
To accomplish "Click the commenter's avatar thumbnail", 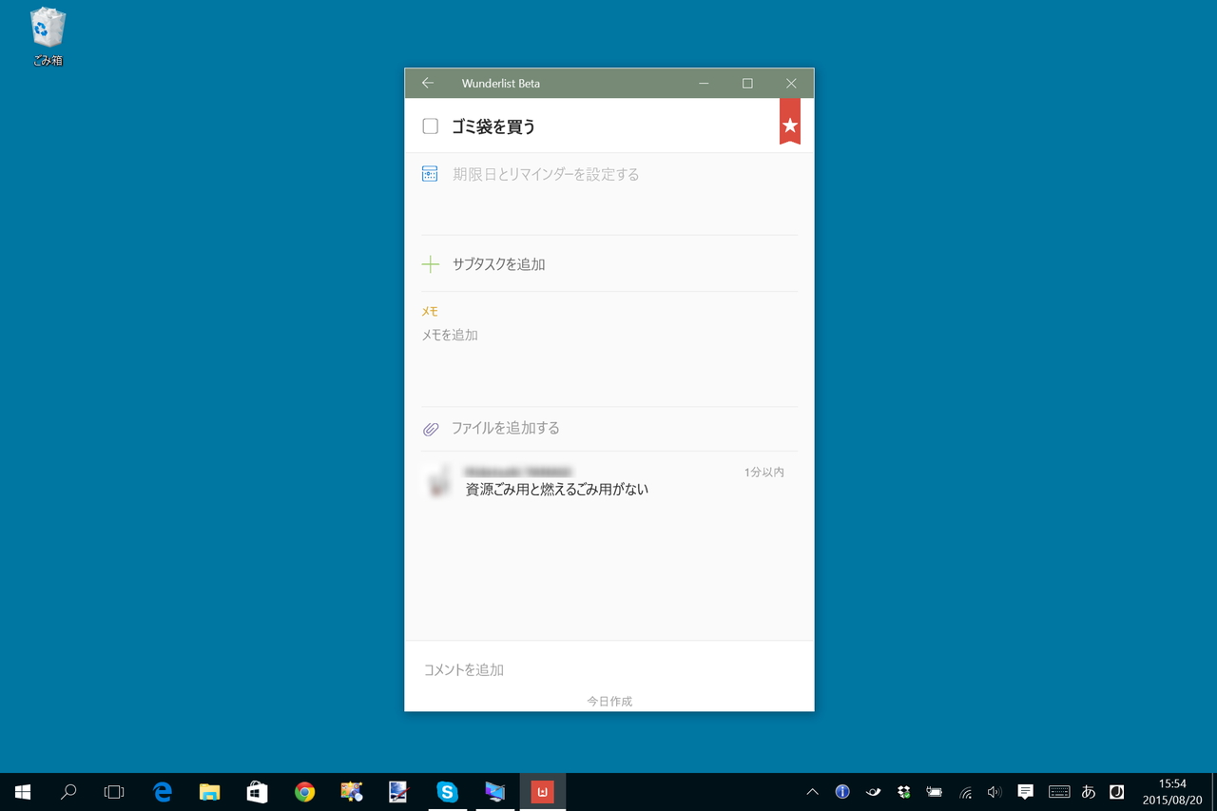I will pyautogui.click(x=437, y=482).
